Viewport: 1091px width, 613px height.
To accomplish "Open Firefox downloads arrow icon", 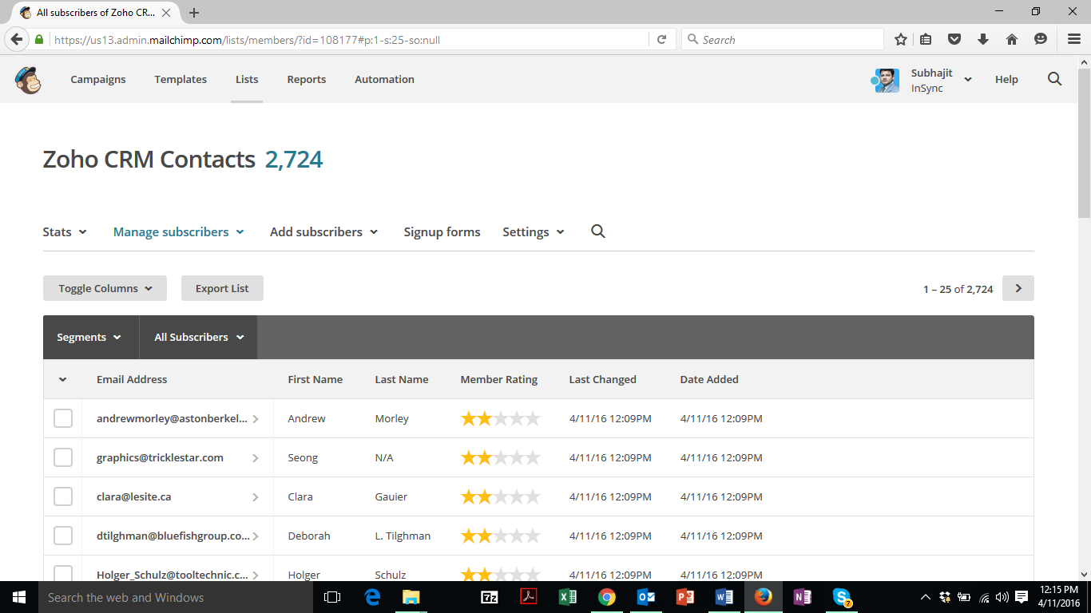I will [983, 39].
